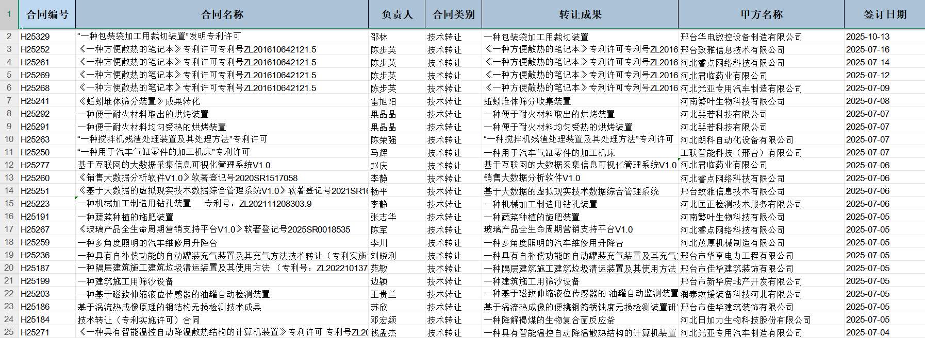Click date cell 2025-07-04

point(885,332)
